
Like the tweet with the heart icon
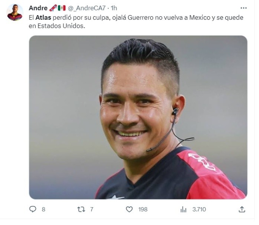(129, 209)
